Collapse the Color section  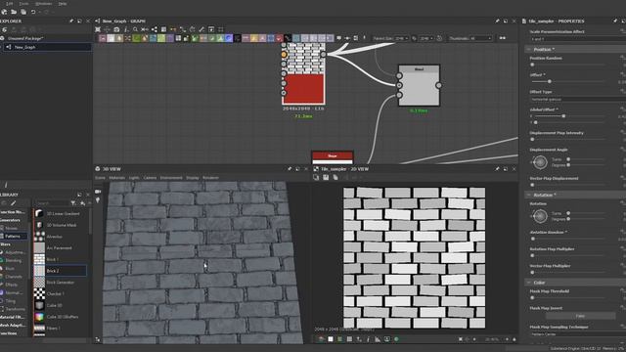[529, 283]
